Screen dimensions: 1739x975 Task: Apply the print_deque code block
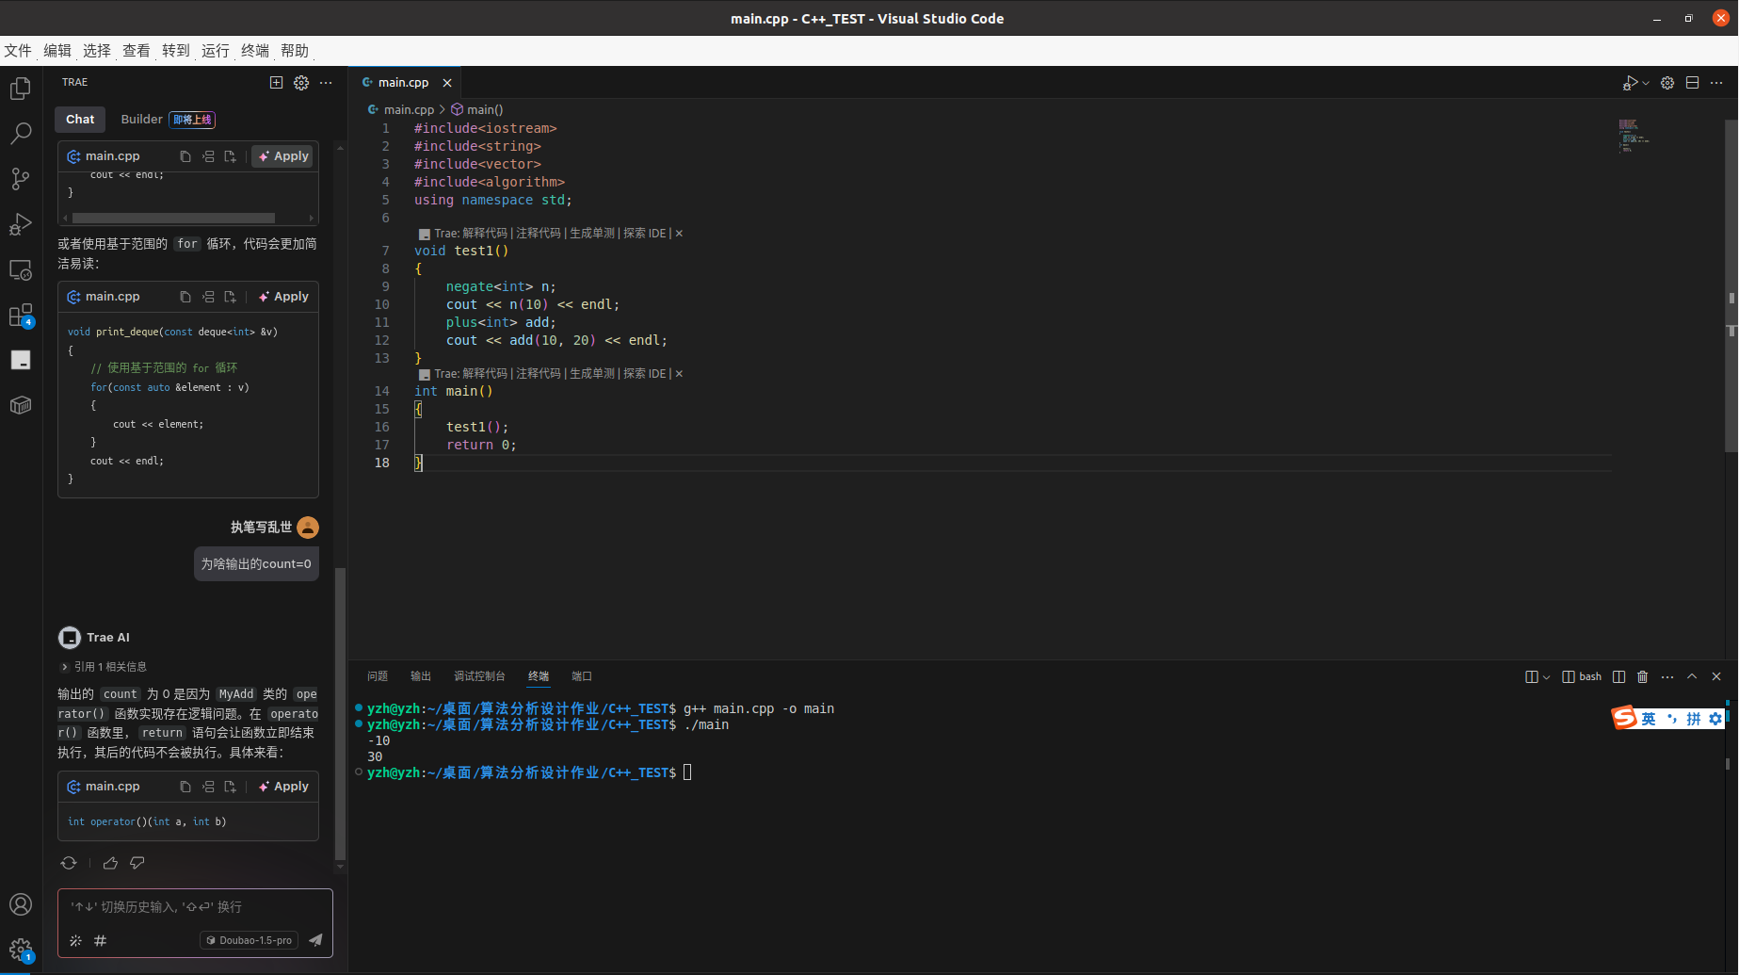click(x=283, y=297)
